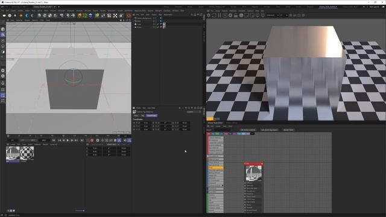The image size is (386, 217).
Task: Toggle the Cube enable checkmark in Object Manager
Action: pos(158,24)
